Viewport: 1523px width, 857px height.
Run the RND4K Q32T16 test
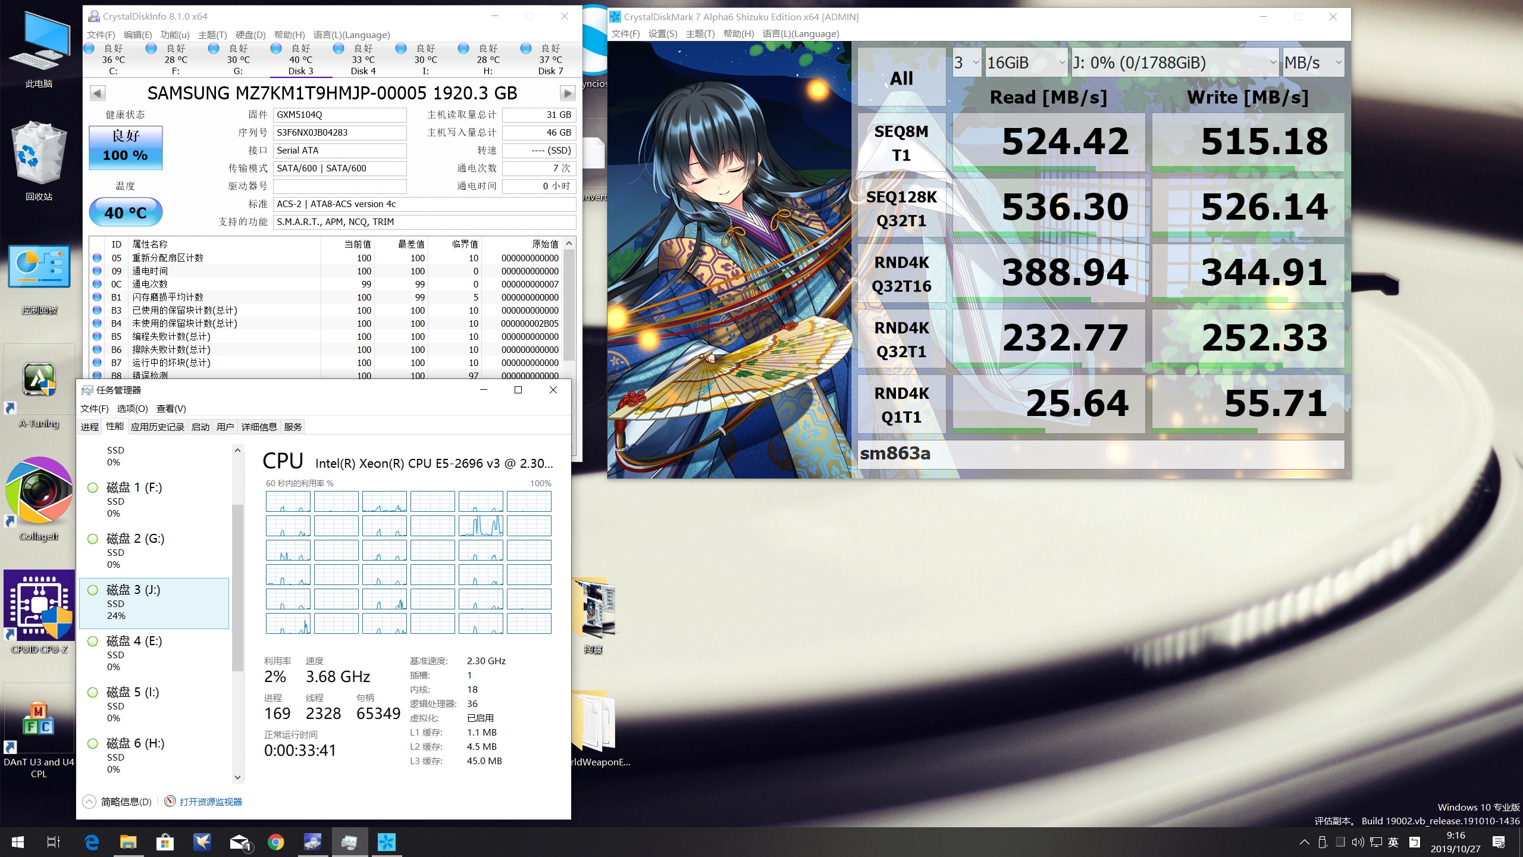[x=901, y=274]
